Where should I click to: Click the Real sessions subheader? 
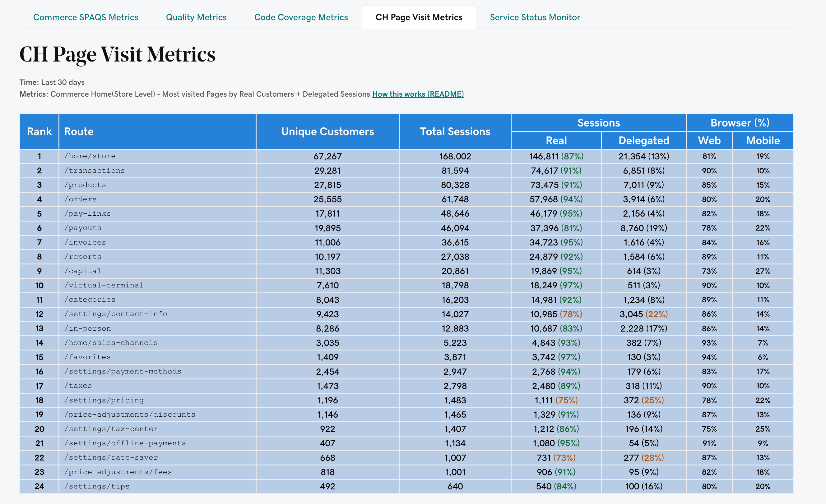point(556,140)
